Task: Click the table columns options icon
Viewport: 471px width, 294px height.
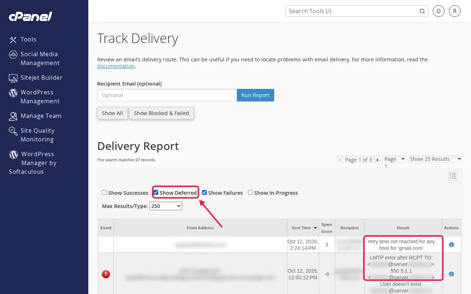Action: pyautogui.click(x=453, y=176)
